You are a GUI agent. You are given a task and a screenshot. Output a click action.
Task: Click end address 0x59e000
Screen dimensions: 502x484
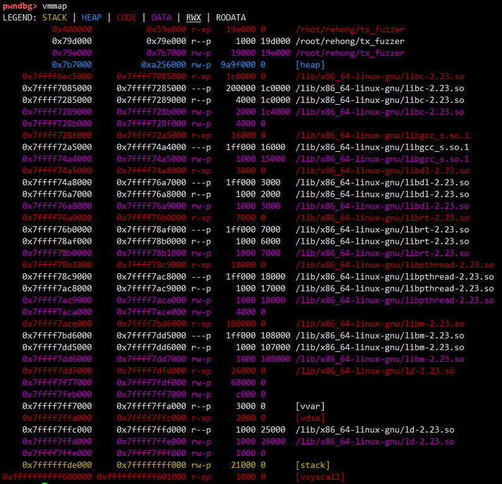(166, 29)
